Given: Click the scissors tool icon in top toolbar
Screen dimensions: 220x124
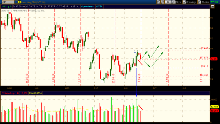Looking at the screenshot, I should (158, 2).
